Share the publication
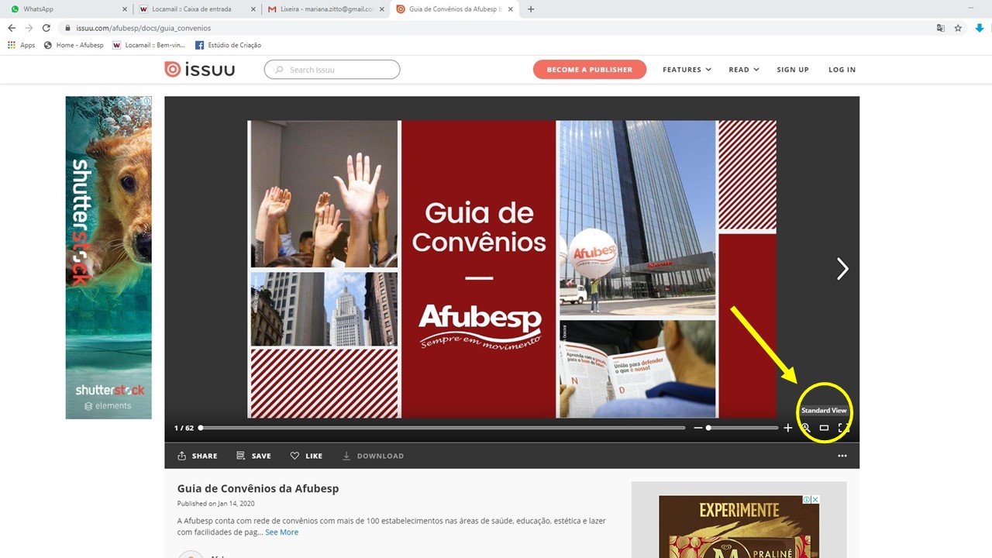 pyautogui.click(x=198, y=456)
